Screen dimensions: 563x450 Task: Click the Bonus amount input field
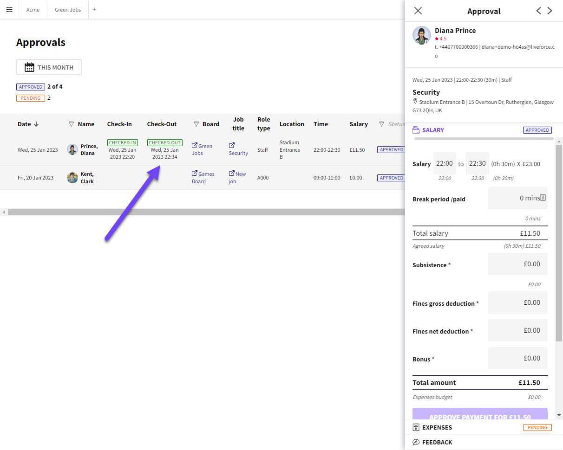tap(517, 358)
